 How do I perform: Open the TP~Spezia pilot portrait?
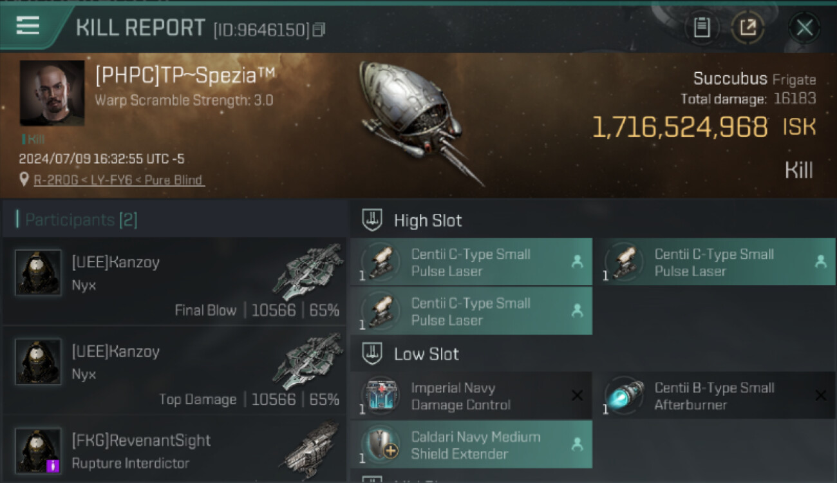[52, 93]
